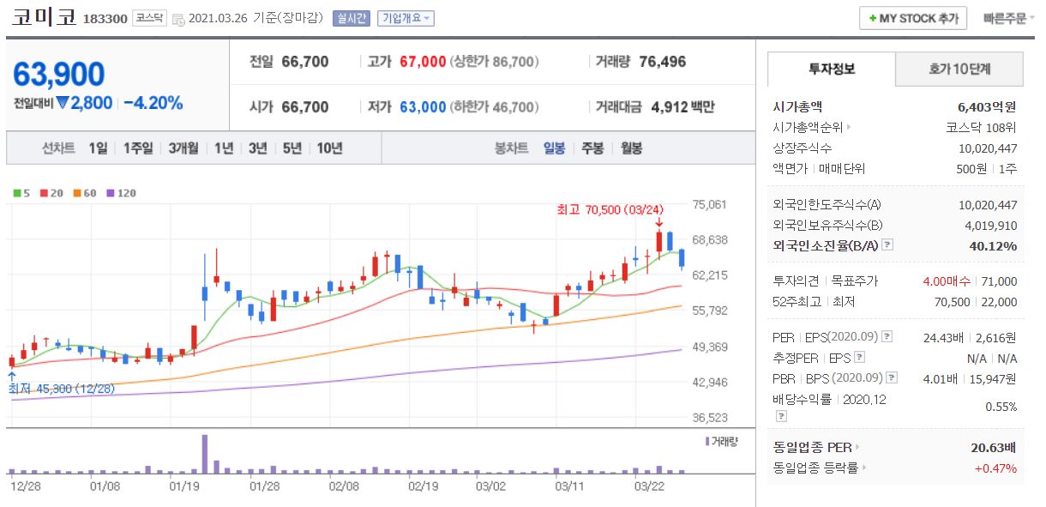Show 1일 line chart
This screenshot has width=1046, height=507.
(98, 148)
